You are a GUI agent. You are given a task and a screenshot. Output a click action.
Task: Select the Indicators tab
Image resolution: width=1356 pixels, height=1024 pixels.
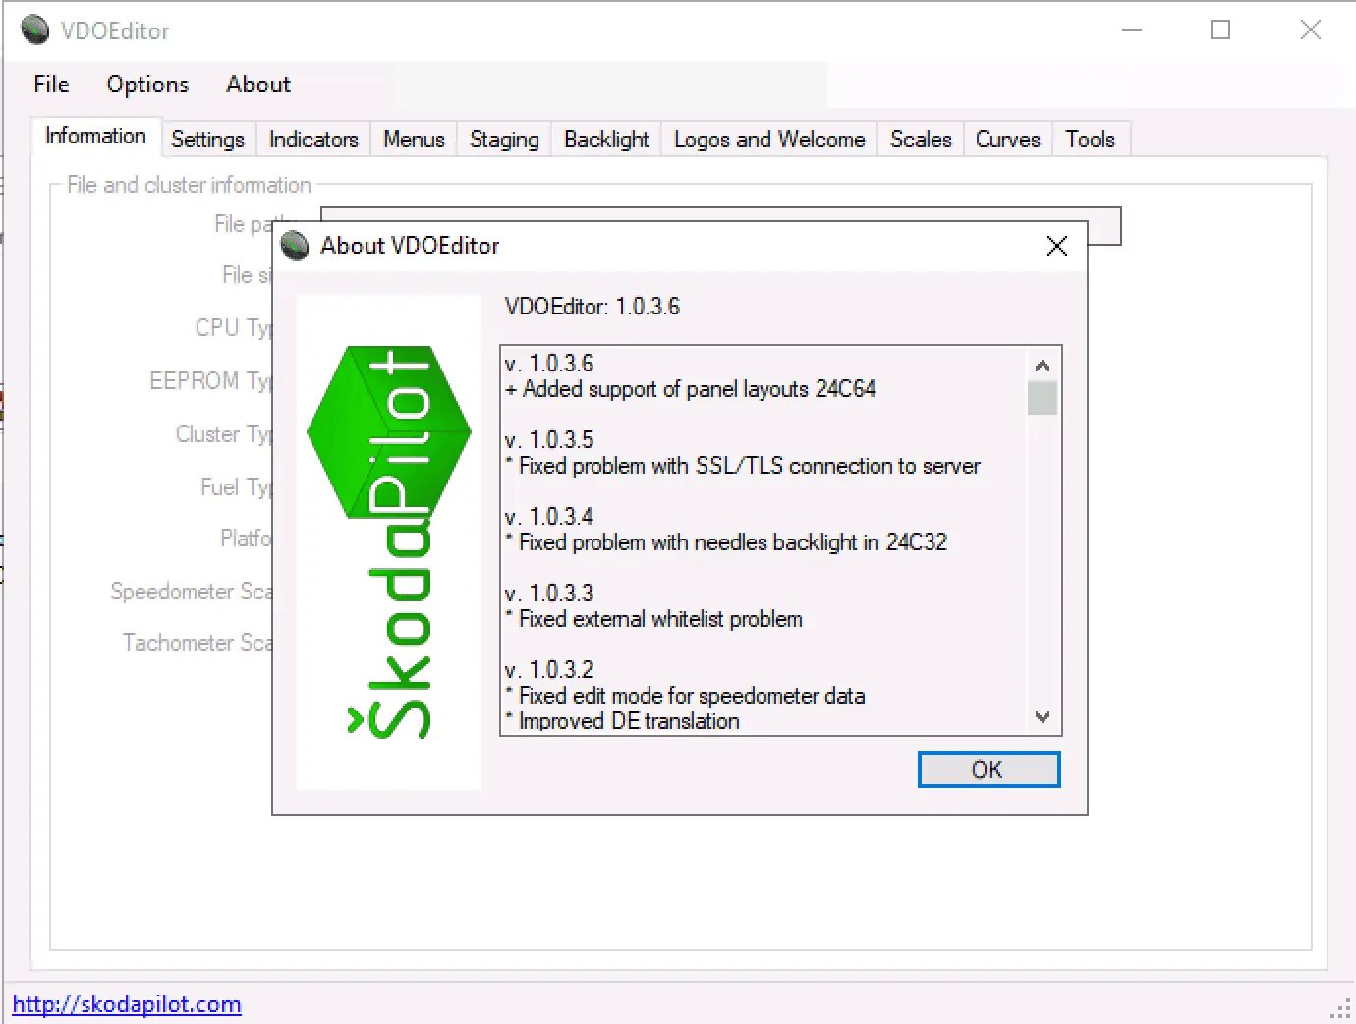(x=312, y=139)
